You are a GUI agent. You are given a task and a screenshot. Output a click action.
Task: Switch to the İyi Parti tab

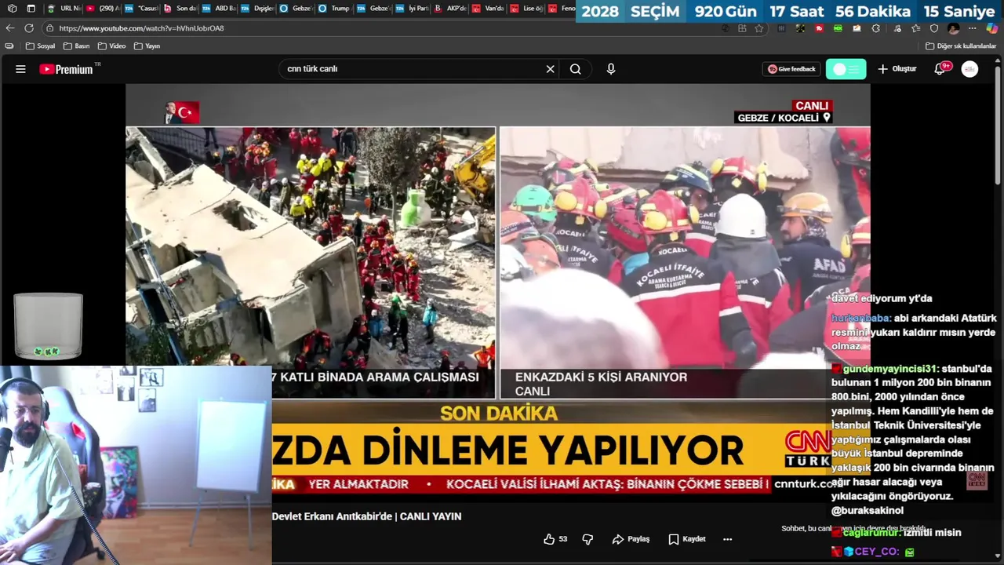(x=412, y=9)
